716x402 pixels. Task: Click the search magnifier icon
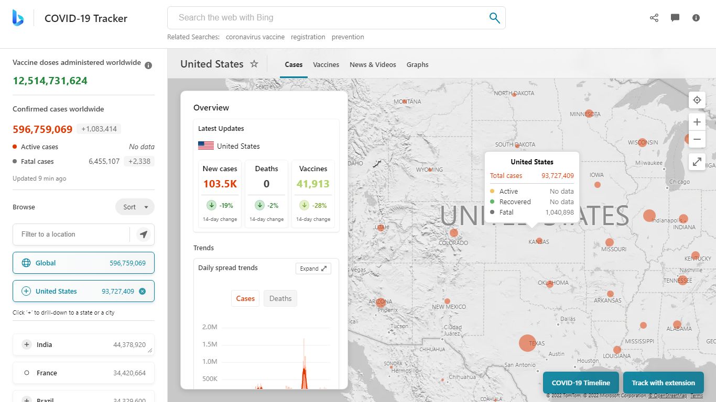tap(494, 18)
